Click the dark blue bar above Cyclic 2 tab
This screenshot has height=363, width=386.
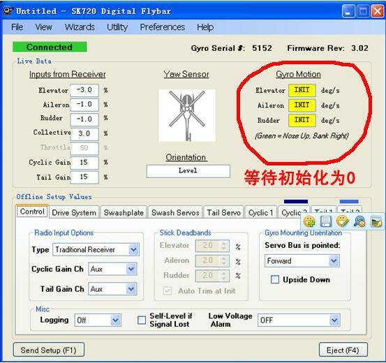[x=296, y=202]
